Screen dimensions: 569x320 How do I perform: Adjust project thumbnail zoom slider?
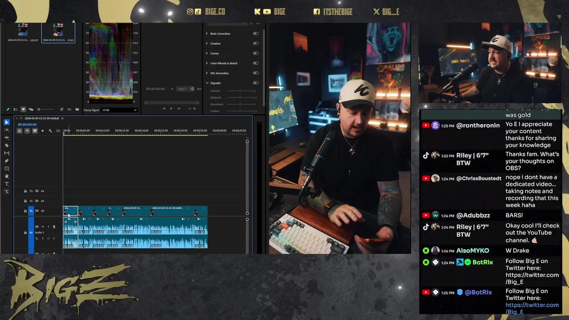point(47,109)
